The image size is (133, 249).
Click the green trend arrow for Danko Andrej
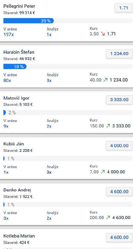pos(108,218)
